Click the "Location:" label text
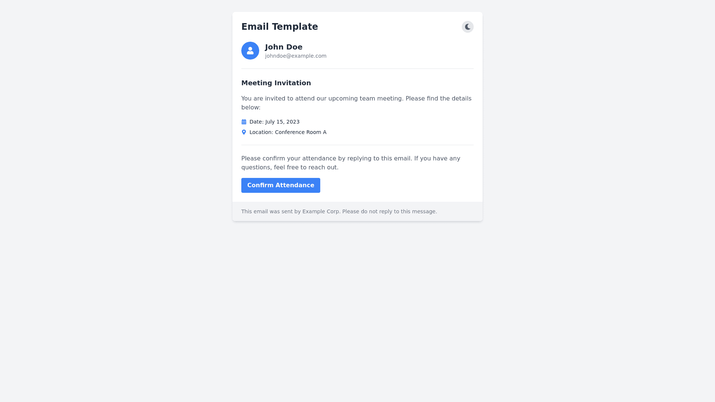Screen dimensions: 715x402 (x=261, y=132)
